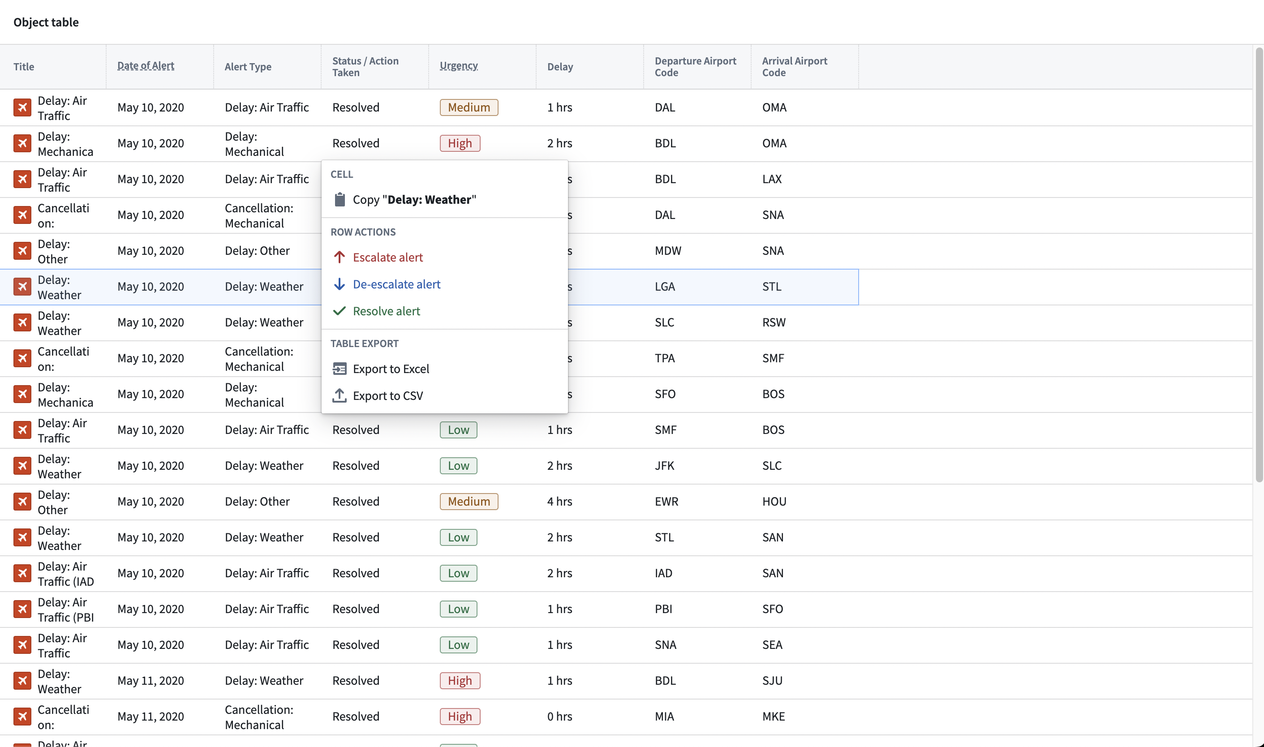
Task: Click the flight alert icon in the MDW to SNA row
Action: click(22, 251)
